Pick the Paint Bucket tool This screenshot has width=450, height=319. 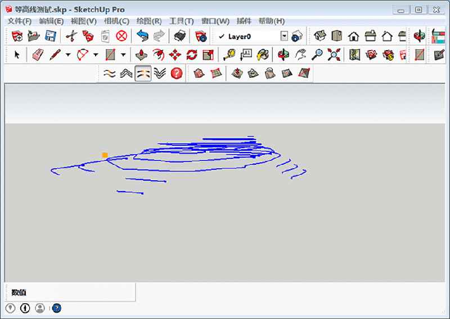(263, 55)
